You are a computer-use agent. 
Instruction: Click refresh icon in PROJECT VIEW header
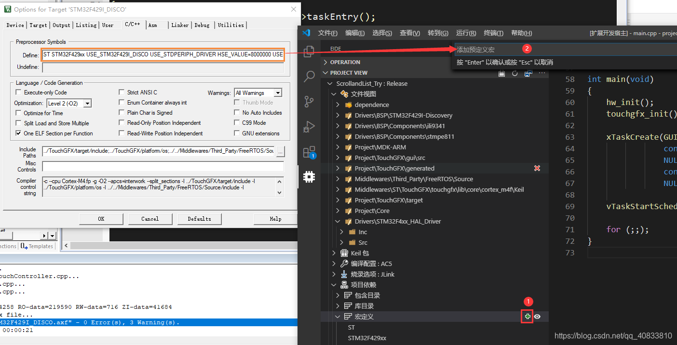click(x=515, y=73)
